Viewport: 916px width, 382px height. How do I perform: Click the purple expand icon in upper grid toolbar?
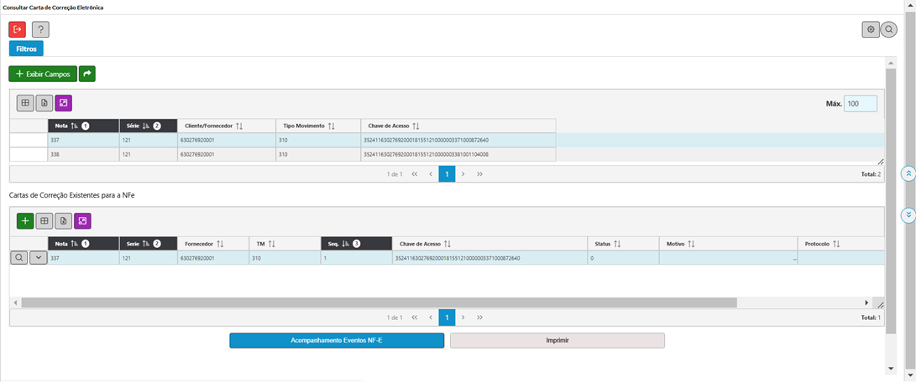[64, 103]
